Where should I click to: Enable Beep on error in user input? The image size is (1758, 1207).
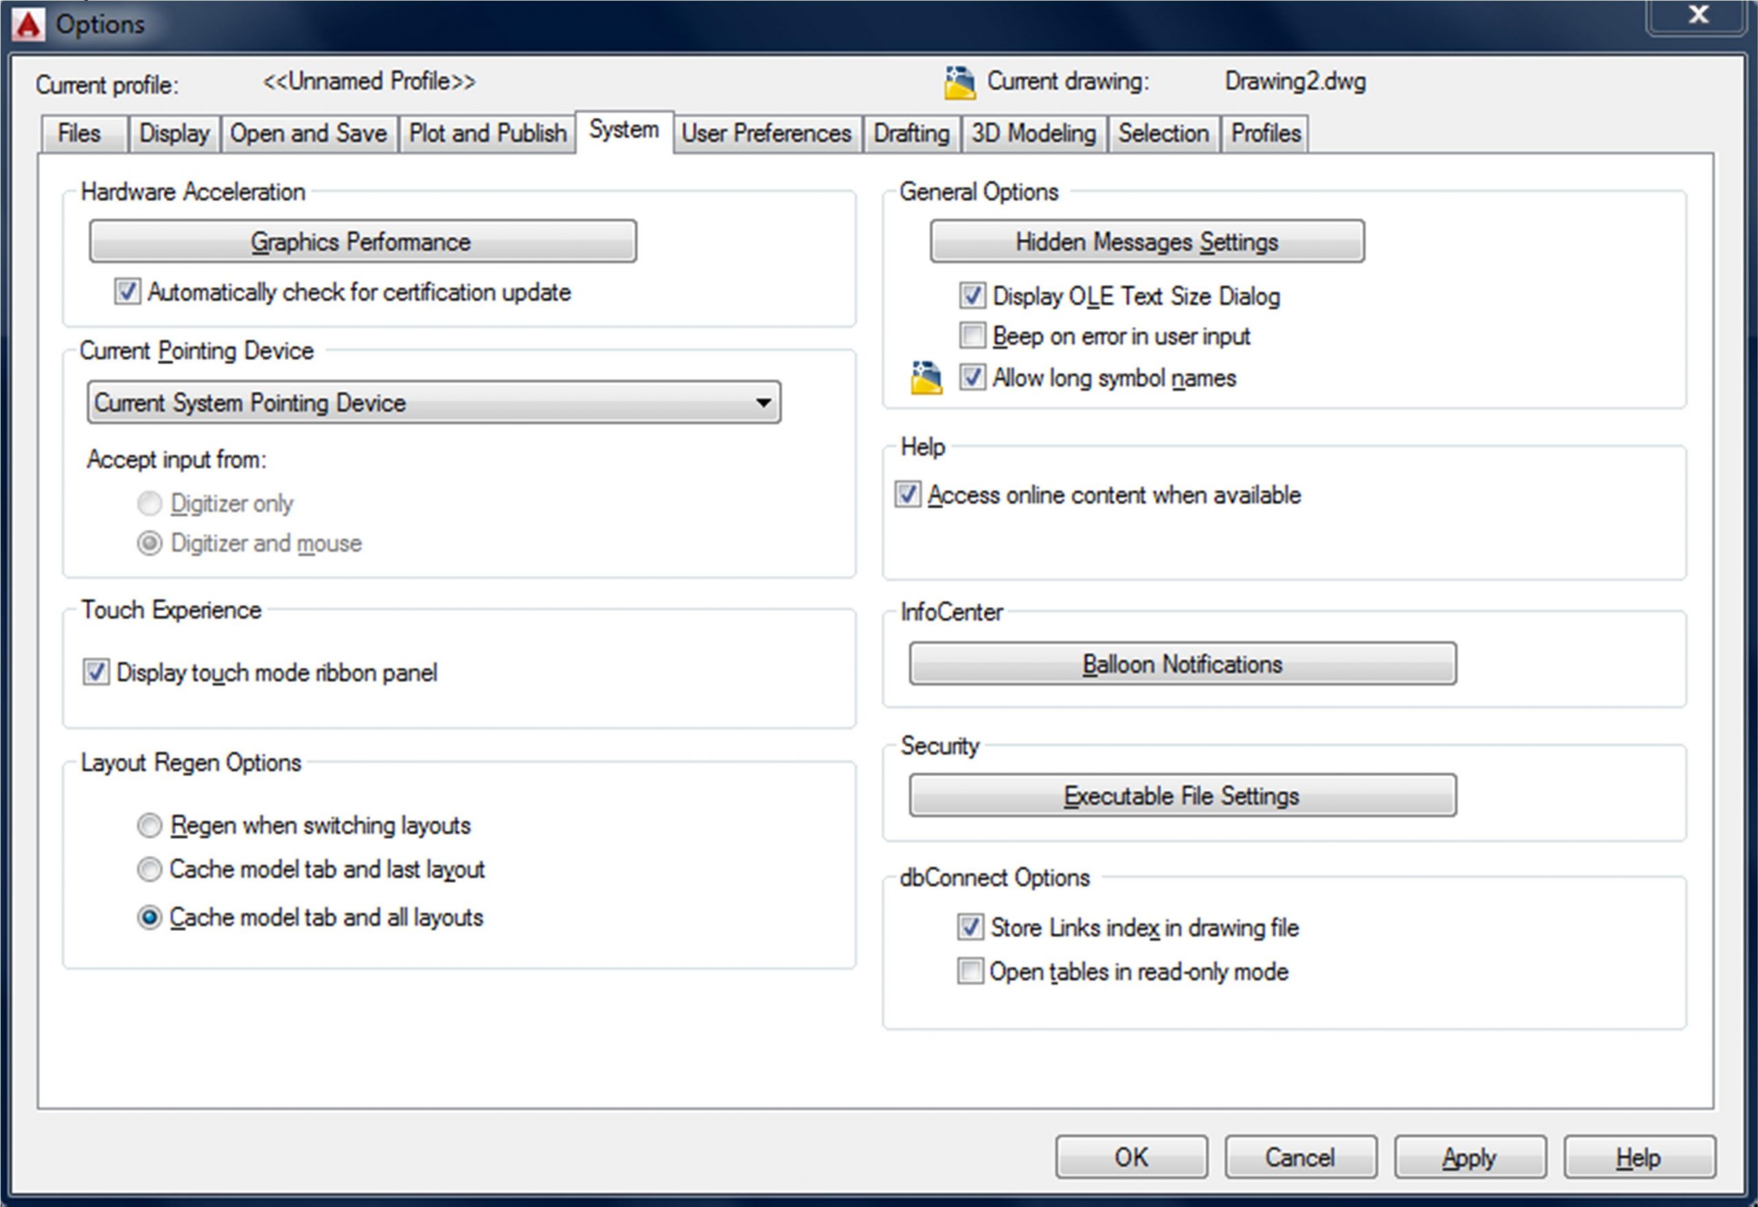972,335
